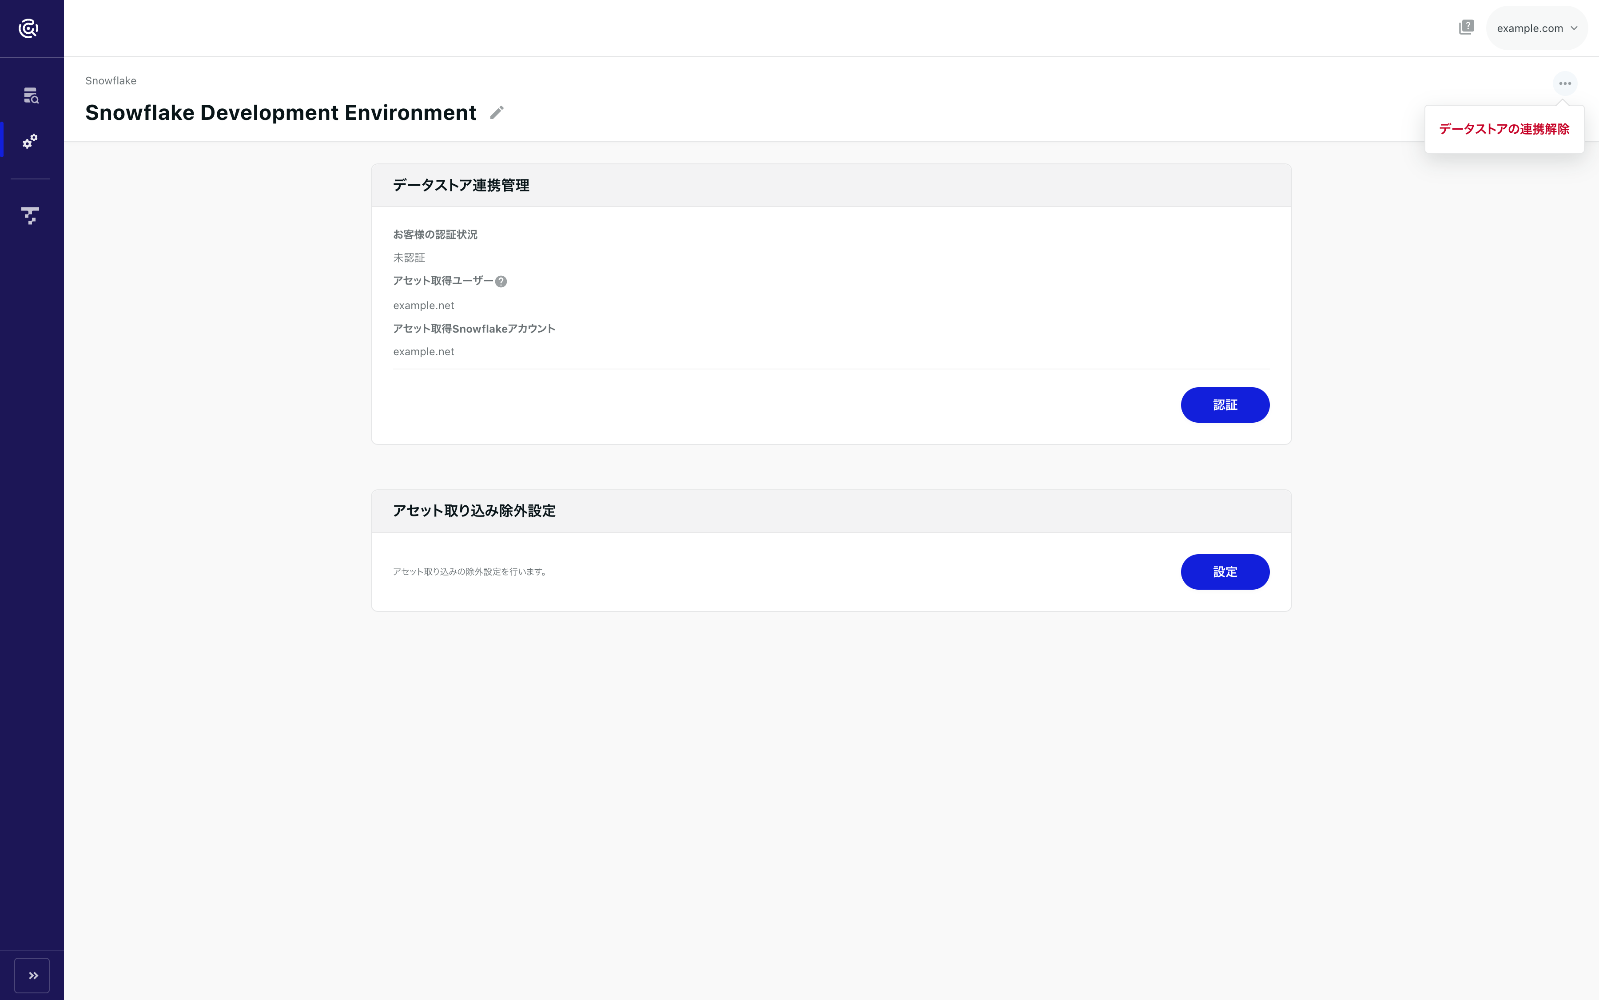Image resolution: width=1599 pixels, height=1000 pixels.
Task: Edit the datastore name with the pencil icon
Action: tap(497, 113)
